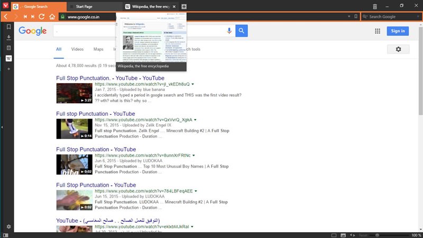Toggle tab tiling in status bar
Viewport: 423px width, 238px height.
tap(334, 235)
